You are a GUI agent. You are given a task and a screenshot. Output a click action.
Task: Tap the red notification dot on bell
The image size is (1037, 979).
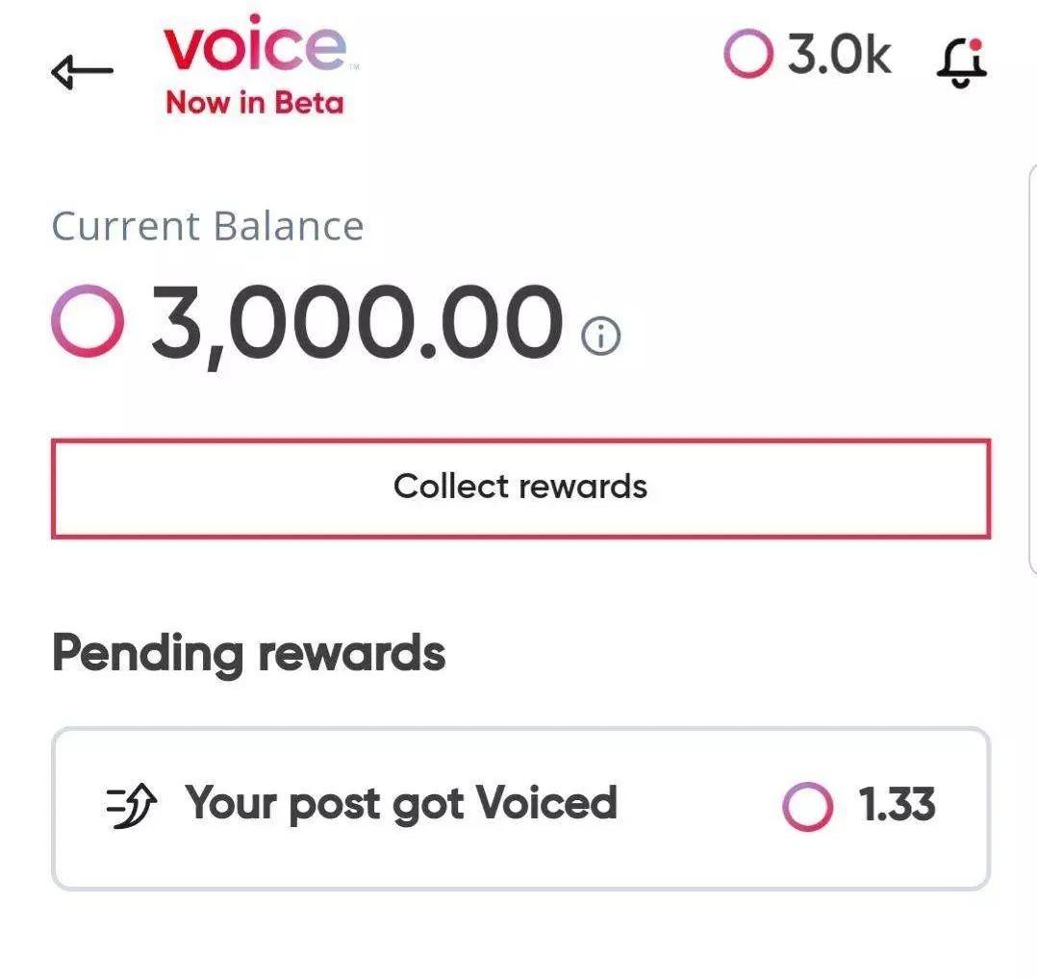click(975, 44)
